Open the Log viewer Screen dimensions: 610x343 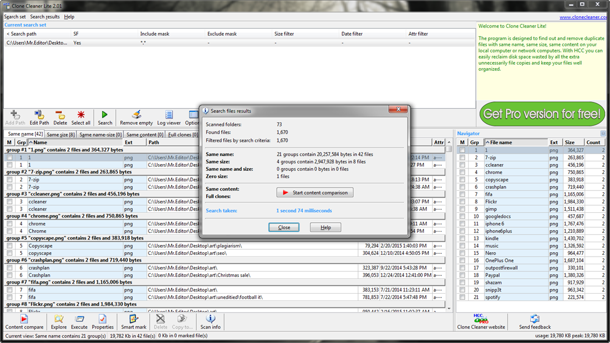(169, 115)
